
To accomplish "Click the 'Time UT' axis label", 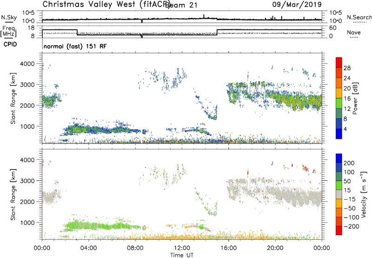I will coord(182,255).
